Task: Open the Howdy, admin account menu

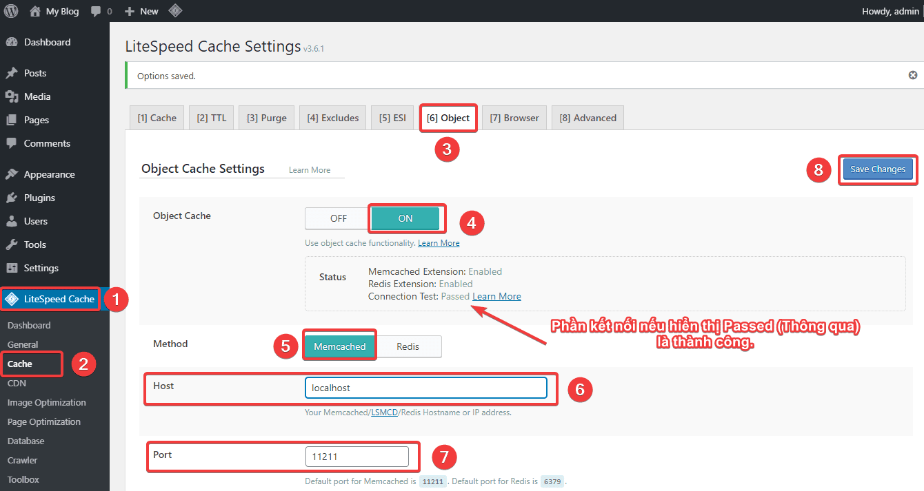Action: pyautogui.click(x=890, y=11)
